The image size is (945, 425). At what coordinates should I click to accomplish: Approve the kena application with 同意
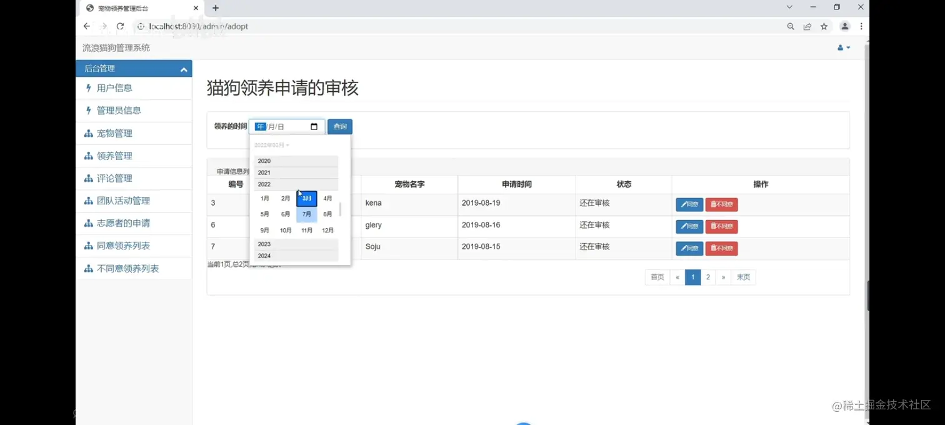pyautogui.click(x=689, y=204)
